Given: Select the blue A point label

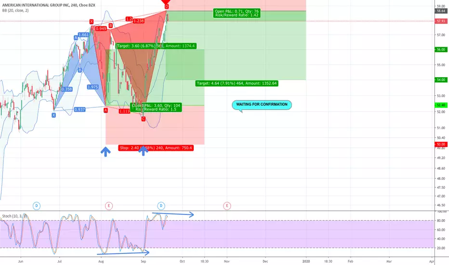Looking at the screenshot, I should (x=76, y=38).
